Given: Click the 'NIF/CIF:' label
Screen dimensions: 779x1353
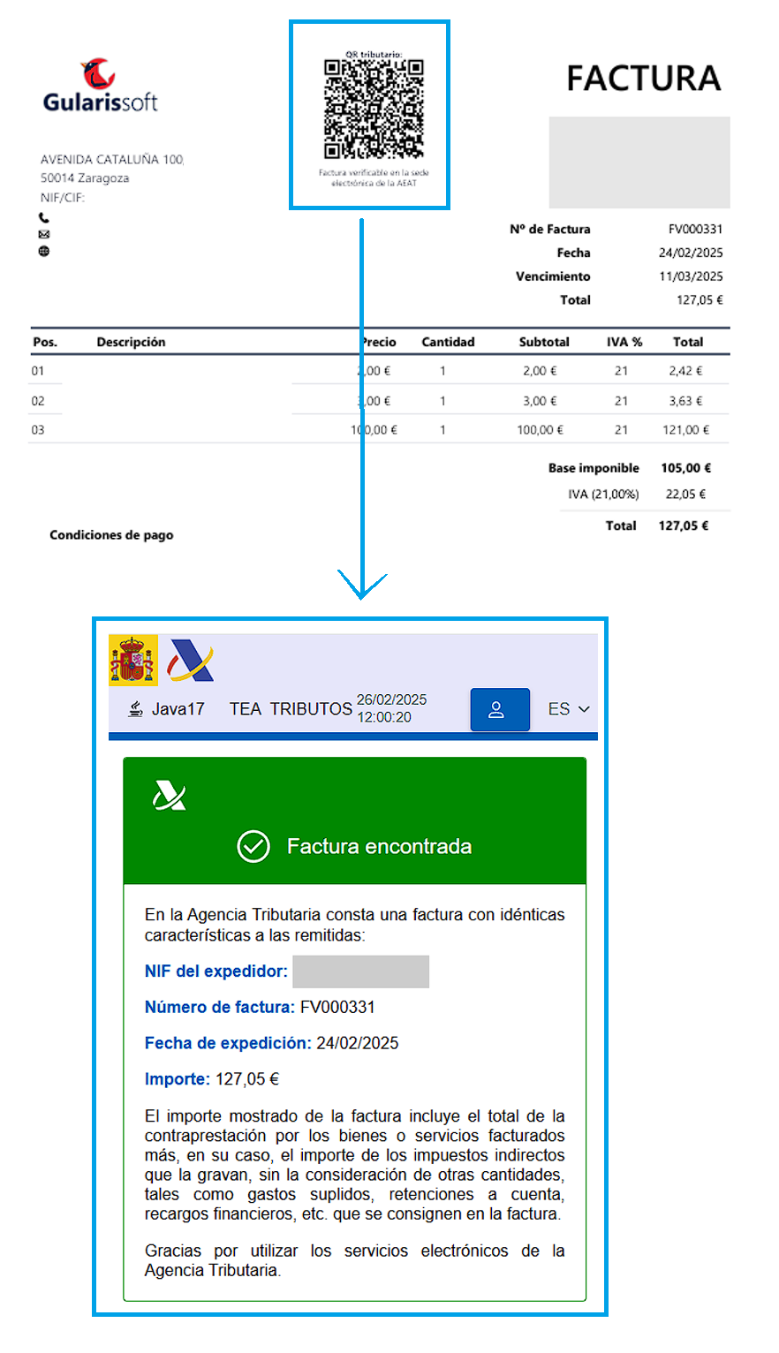Looking at the screenshot, I should pos(63,198).
